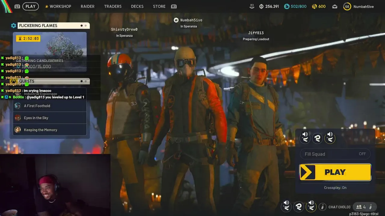The height and width of the screenshot is (216, 385).
Task: Open the Flickering Flames event gear icon
Action: [x=14, y=26]
